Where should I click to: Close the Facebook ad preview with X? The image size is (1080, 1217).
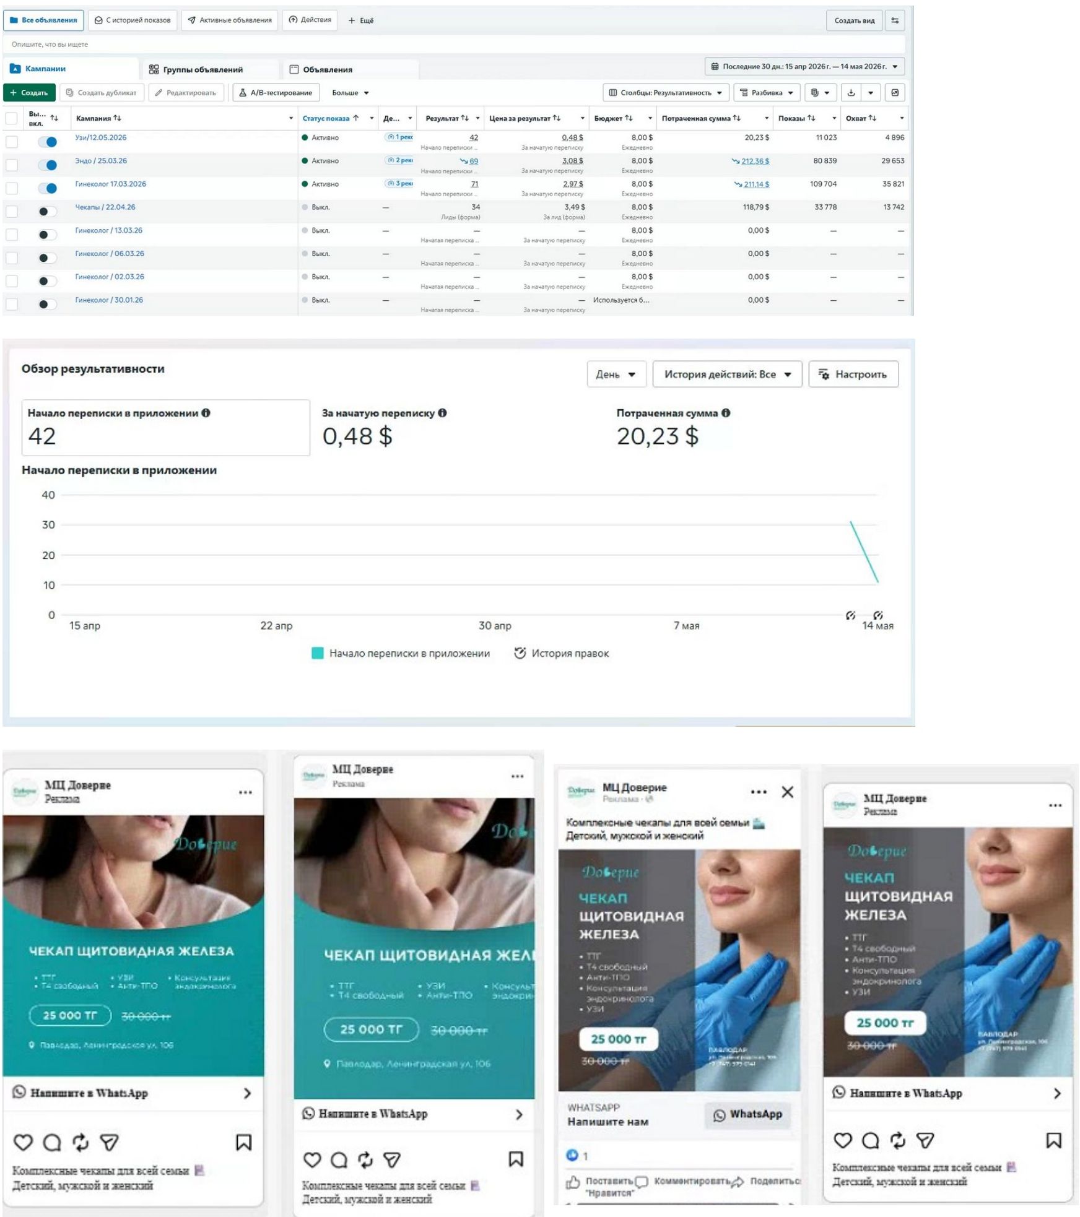point(787,792)
